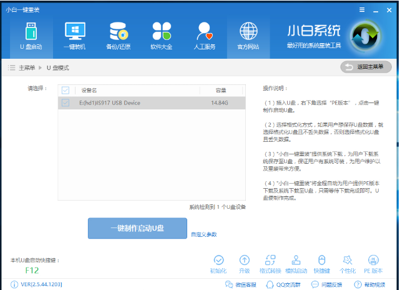
Task: Open 格式转换 format conversion tool
Action: point(271,264)
